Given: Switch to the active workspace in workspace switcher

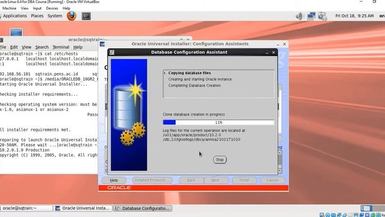Looking at the screenshot, I should 366,208.
